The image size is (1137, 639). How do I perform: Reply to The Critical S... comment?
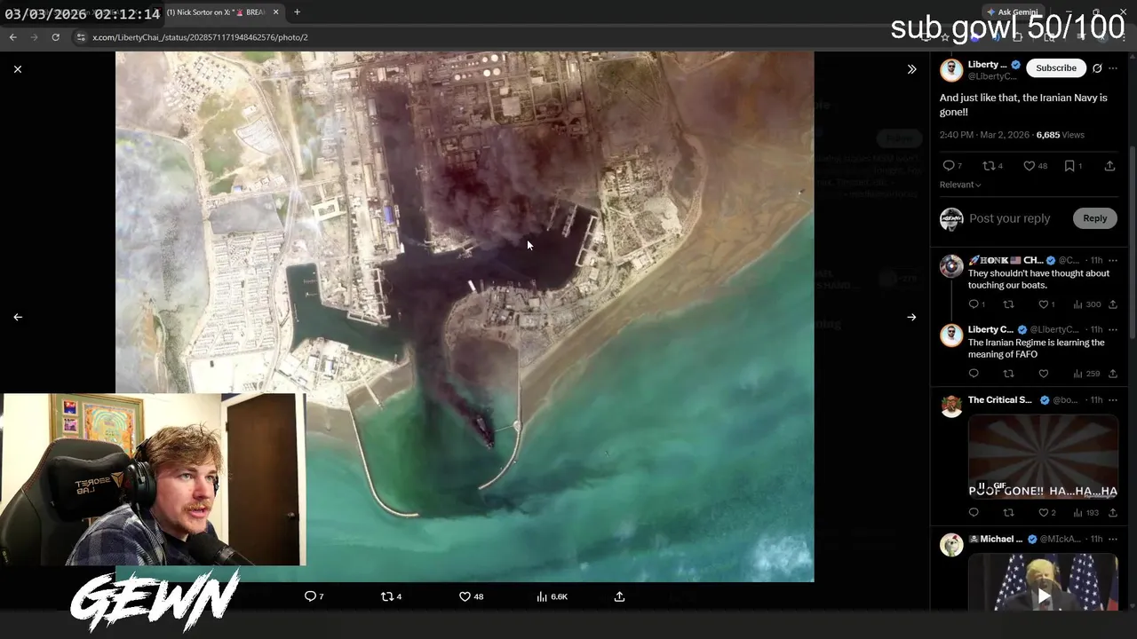click(x=974, y=512)
